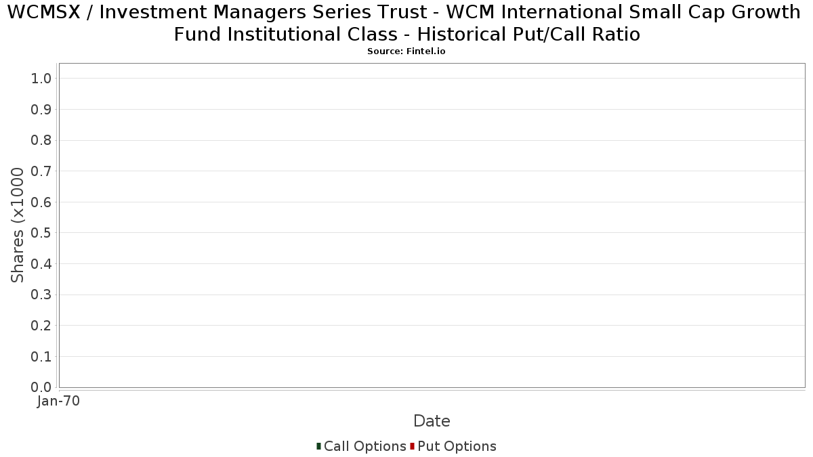Click the 0.7 y-axis tick label
This screenshot has width=813, height=457.
(x=41, y=171)
